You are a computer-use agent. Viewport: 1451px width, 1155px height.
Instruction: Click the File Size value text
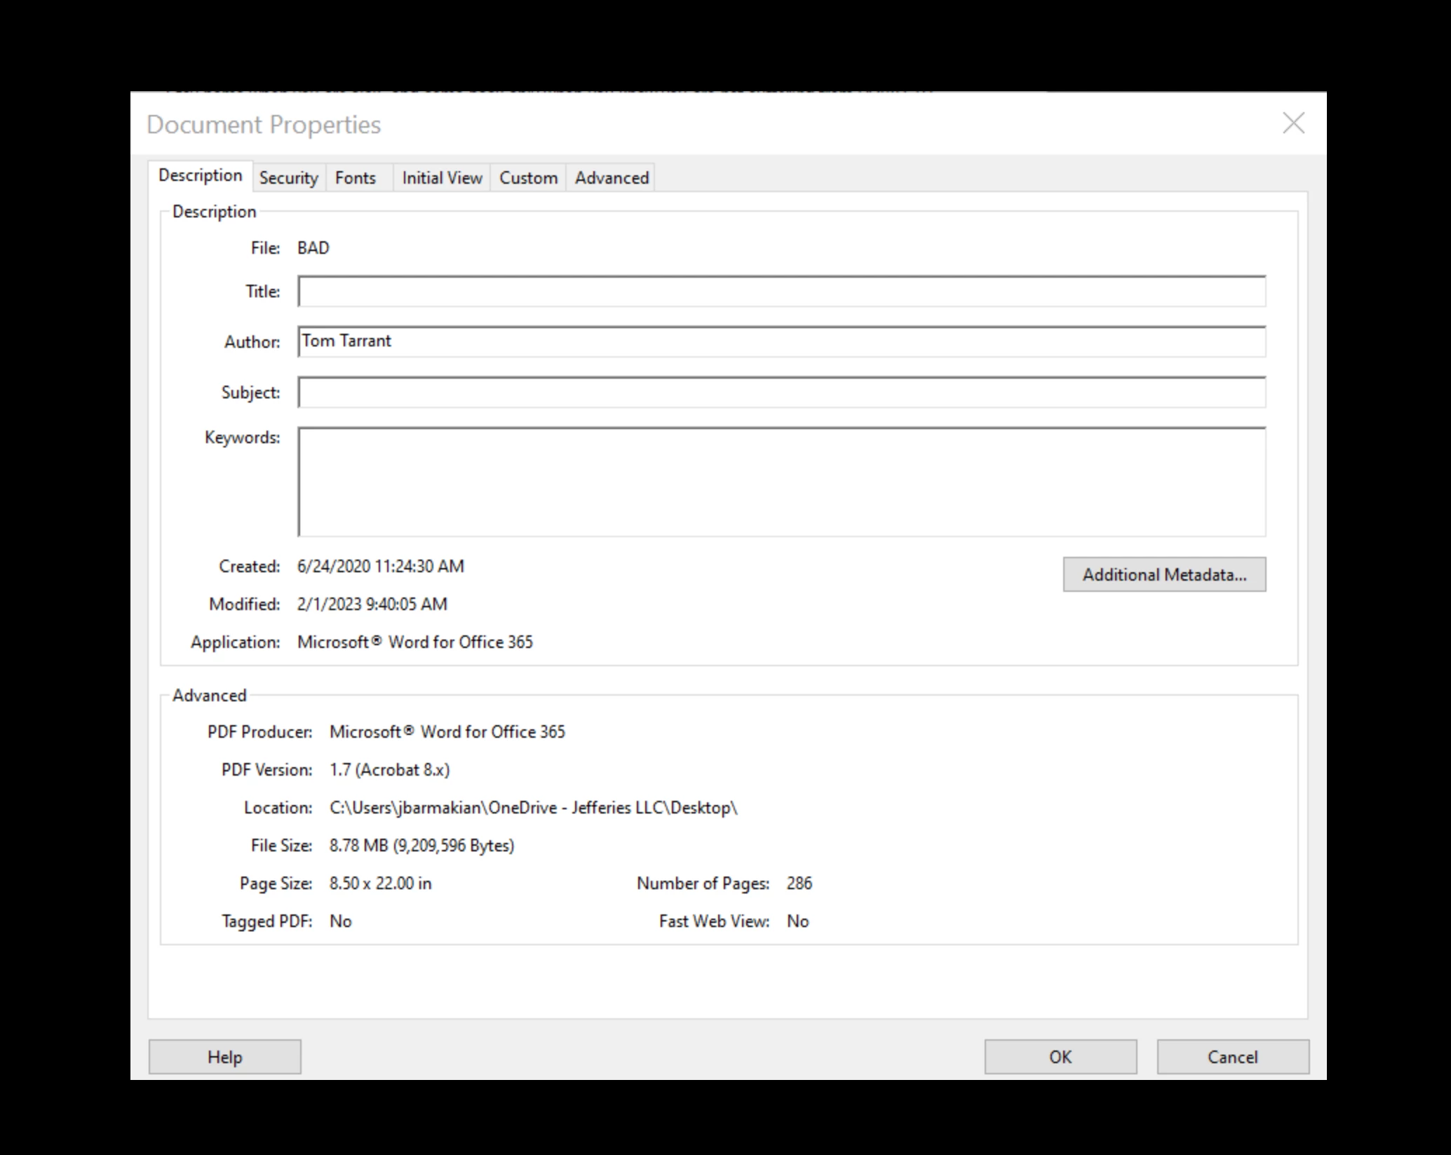(421, 846)
